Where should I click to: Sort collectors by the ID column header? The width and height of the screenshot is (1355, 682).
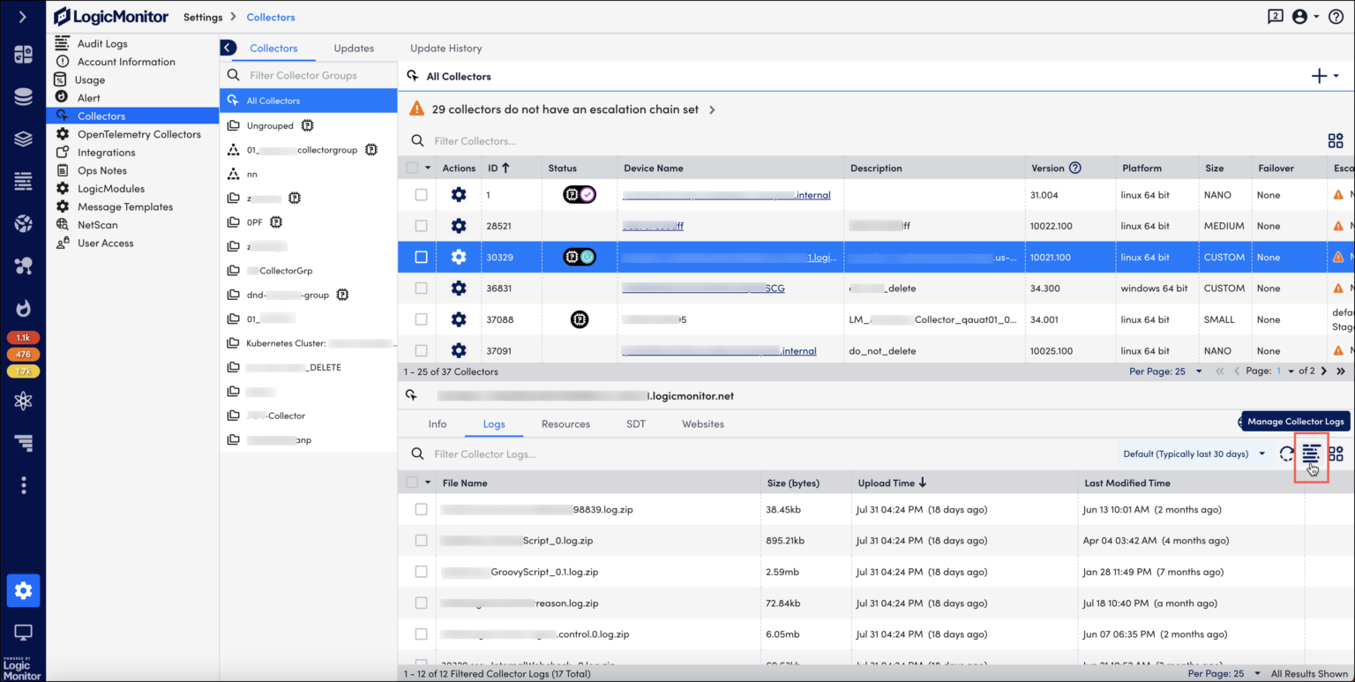498,168
